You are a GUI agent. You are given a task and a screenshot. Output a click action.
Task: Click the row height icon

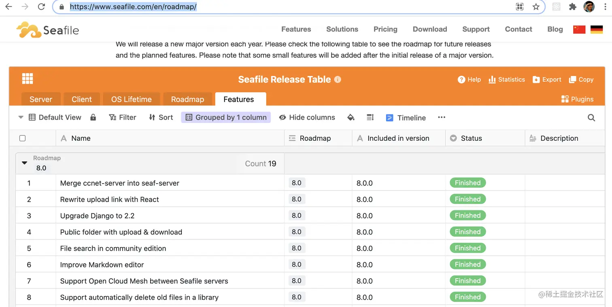370,117
